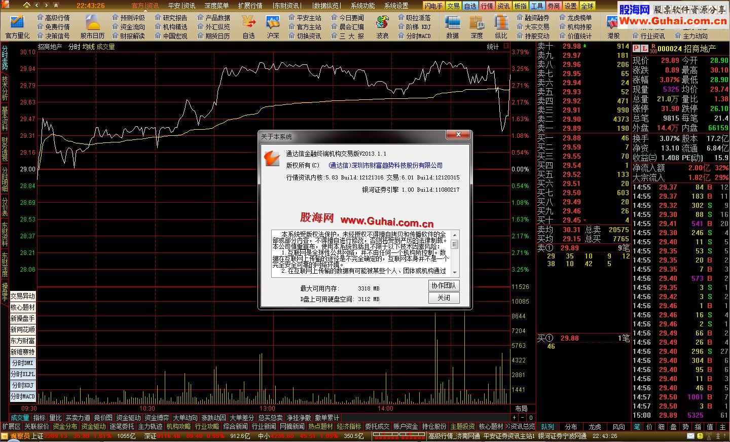Open 大宗交易 toolbar shortcut
Screen dimensions: 730x442
pos(533,27)
